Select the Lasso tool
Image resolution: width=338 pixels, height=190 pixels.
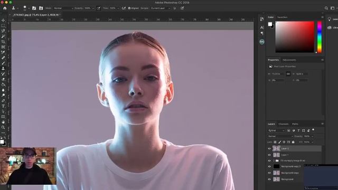[x=3, y=31]
